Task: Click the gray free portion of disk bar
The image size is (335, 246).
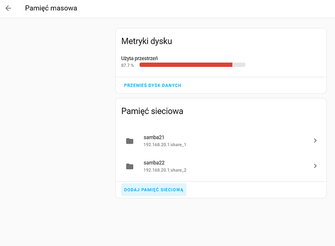Action: point(239,65)
